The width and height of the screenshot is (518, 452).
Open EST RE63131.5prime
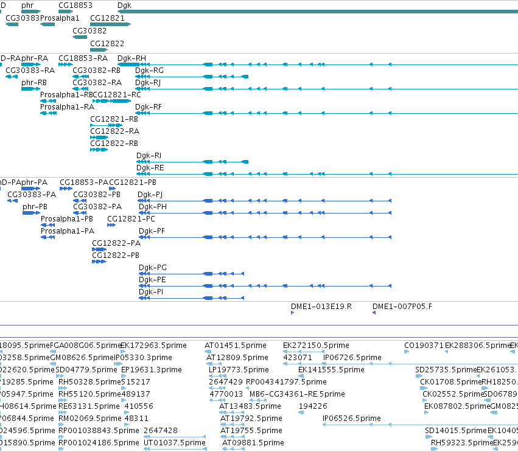click(63, 412)
